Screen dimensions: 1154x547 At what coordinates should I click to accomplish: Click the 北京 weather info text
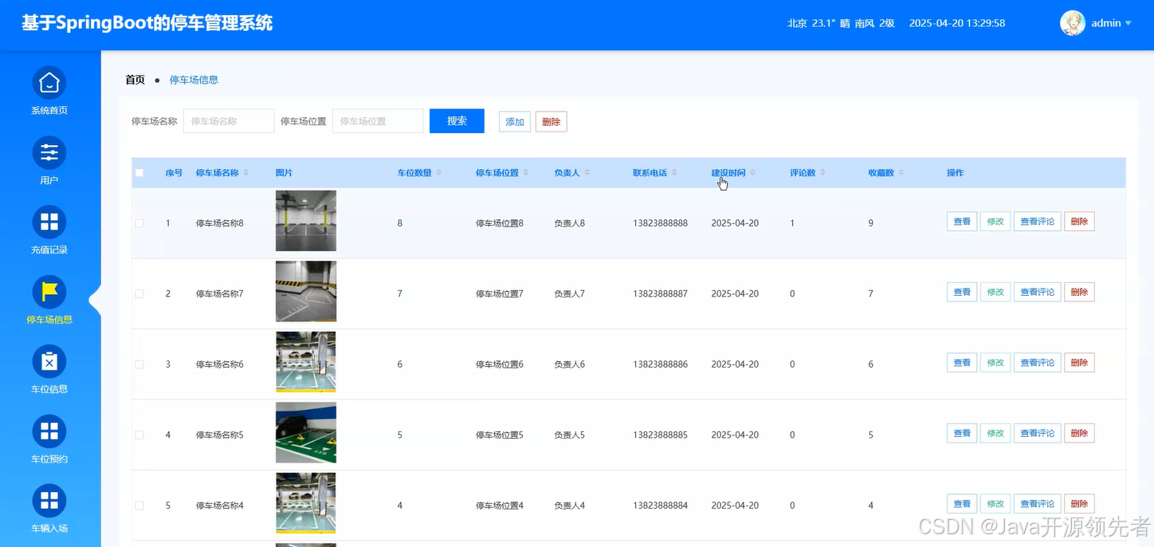[x=841, y=23]
